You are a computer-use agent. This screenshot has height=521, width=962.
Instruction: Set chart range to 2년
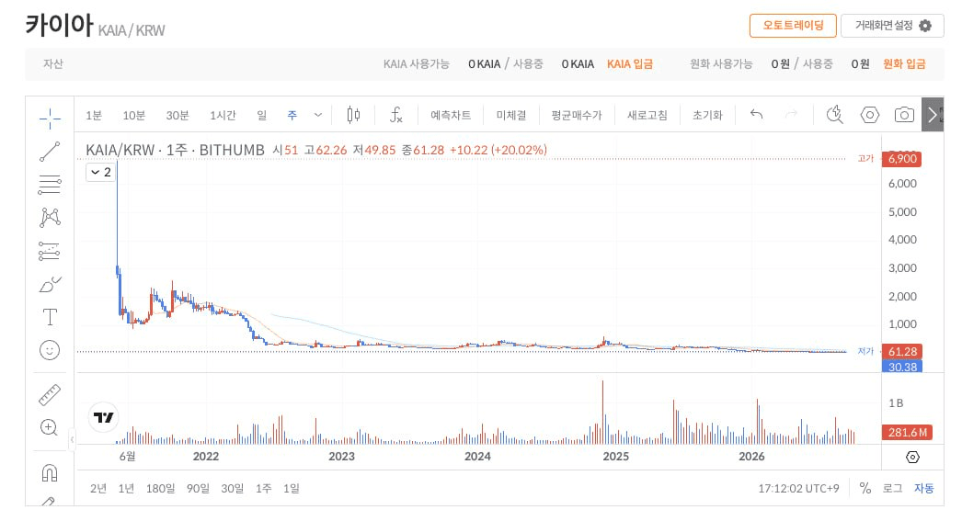pyautogui.click(x=98, y=489)
